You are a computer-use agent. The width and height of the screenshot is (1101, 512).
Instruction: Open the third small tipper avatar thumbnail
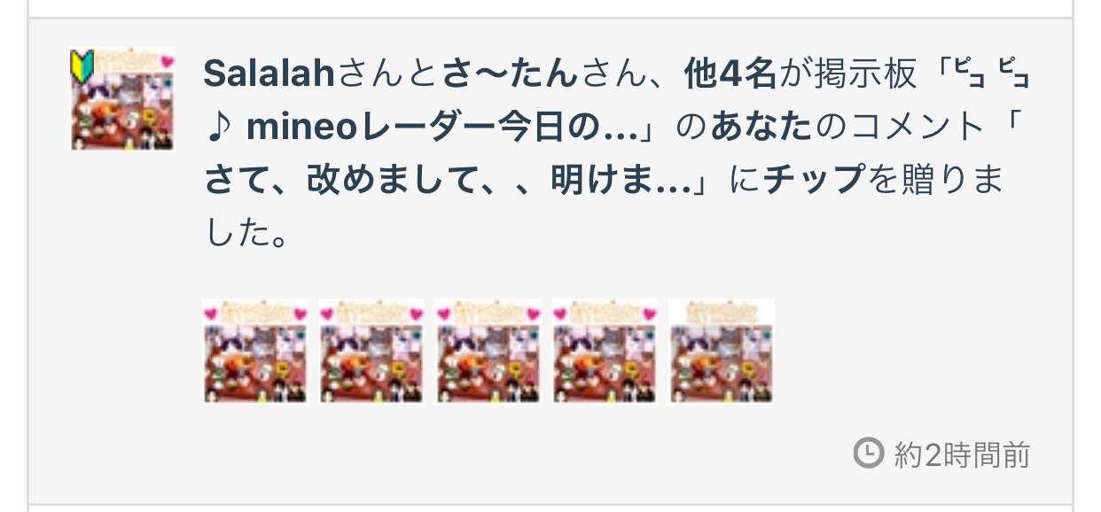tap(488, 351)
